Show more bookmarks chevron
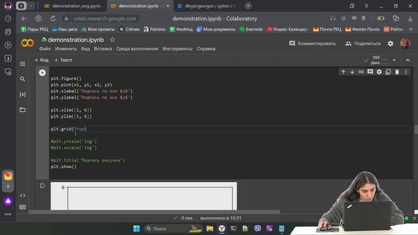This screenshot has height=235, width=418. pyautogui.click(x=411, y=29)
